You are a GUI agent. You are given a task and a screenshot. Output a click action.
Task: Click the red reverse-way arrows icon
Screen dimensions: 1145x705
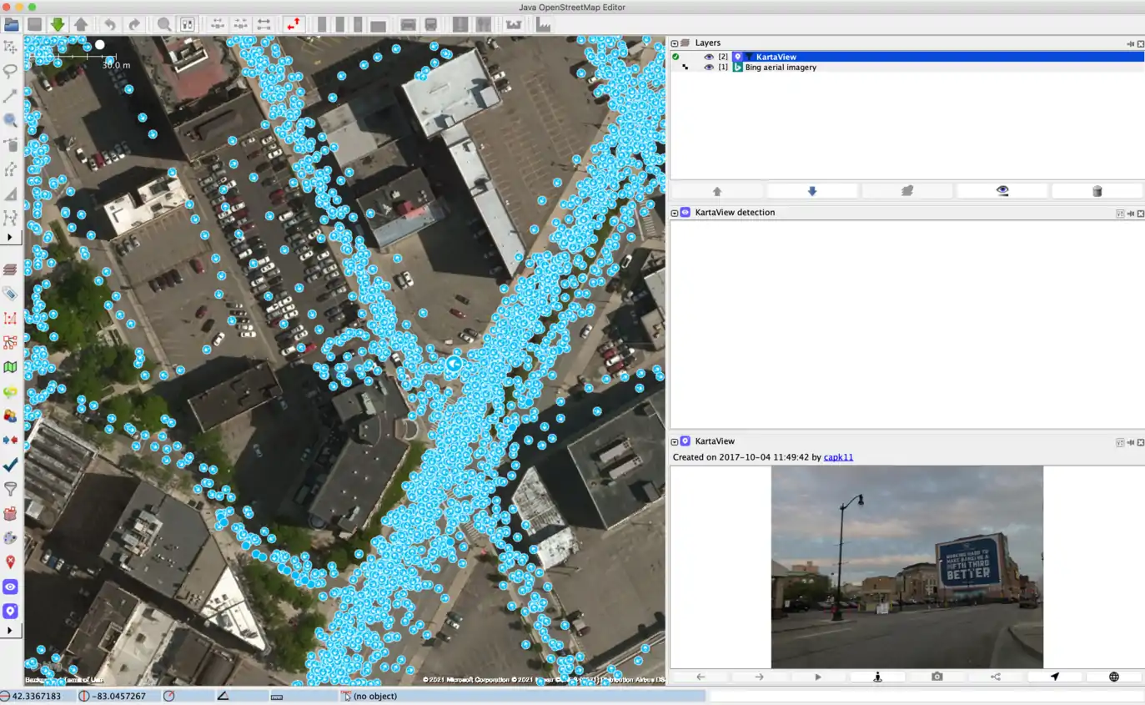coord(293,24)
